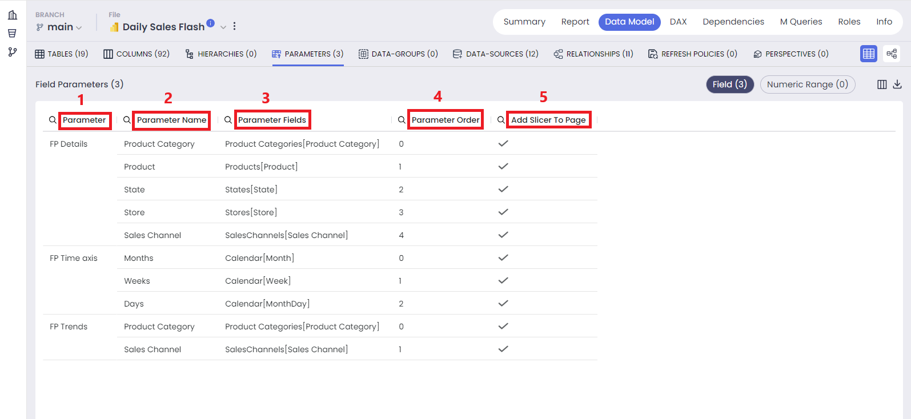The height and width of the screenshot is (419, 911).
Task: Click search icon for Parameter column
Action: click(53, 120)
